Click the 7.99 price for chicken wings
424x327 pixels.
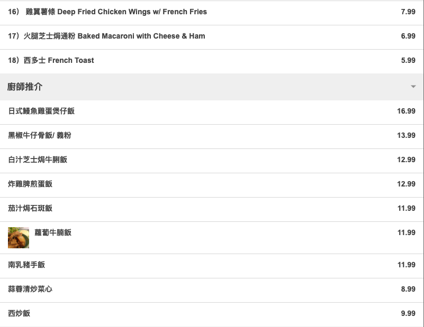point(408,12)
